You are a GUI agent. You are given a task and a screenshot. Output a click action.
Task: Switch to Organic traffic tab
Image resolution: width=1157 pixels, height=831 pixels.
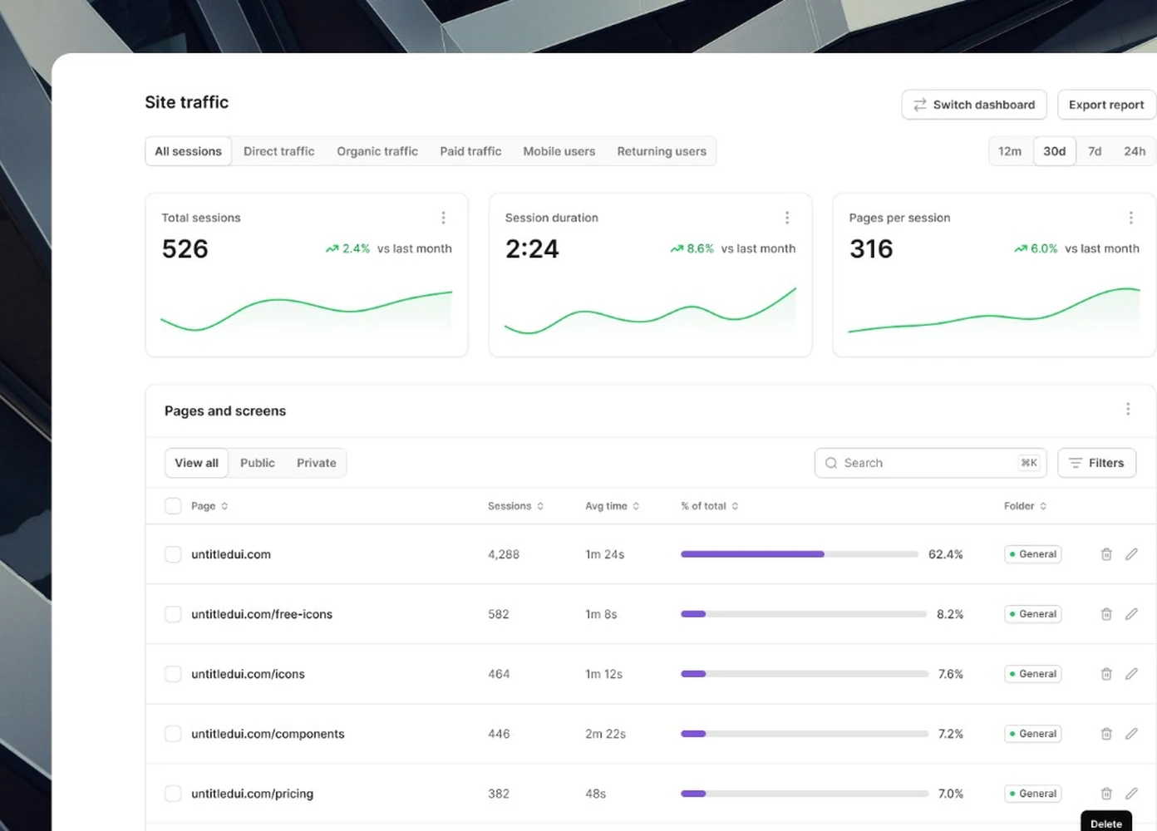tap(377, 151)
